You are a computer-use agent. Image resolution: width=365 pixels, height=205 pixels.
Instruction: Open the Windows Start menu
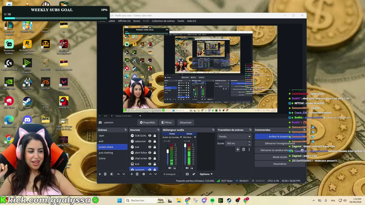[x=119, y=200]
